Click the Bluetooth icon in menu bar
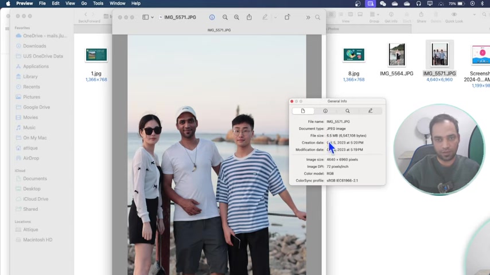 482,3
